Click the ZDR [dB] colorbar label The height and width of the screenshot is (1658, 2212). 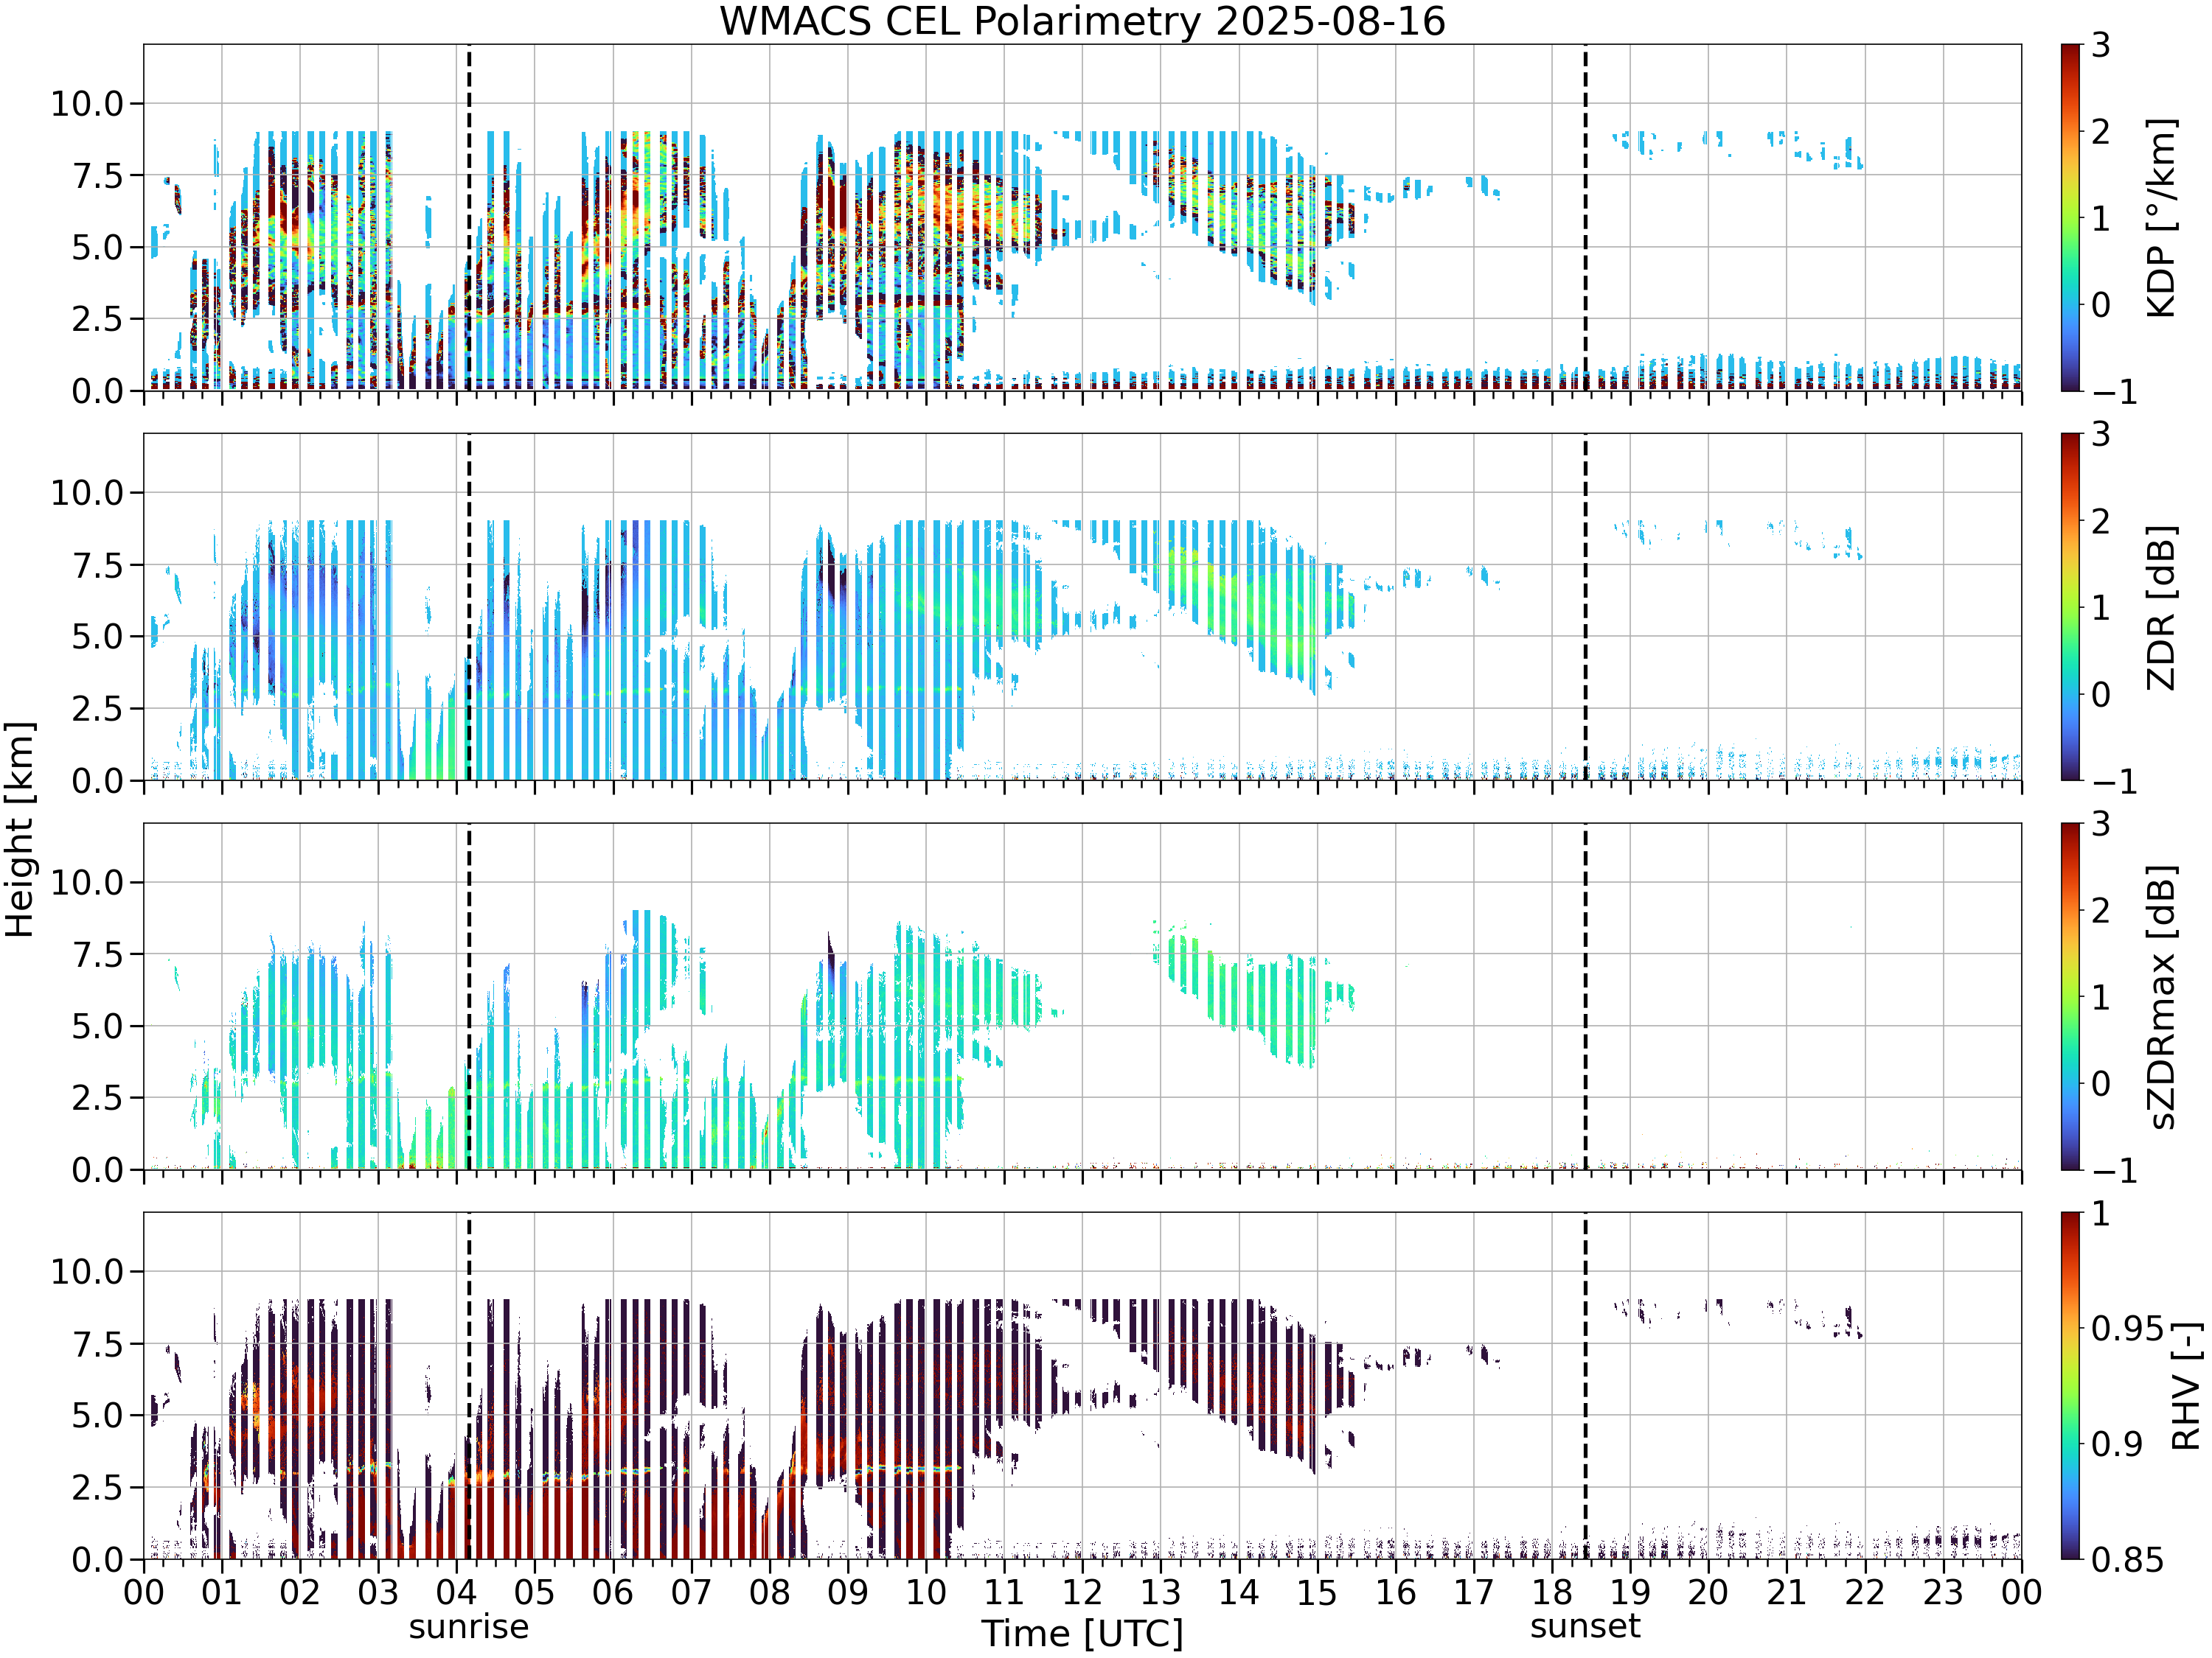(2162, 608)
